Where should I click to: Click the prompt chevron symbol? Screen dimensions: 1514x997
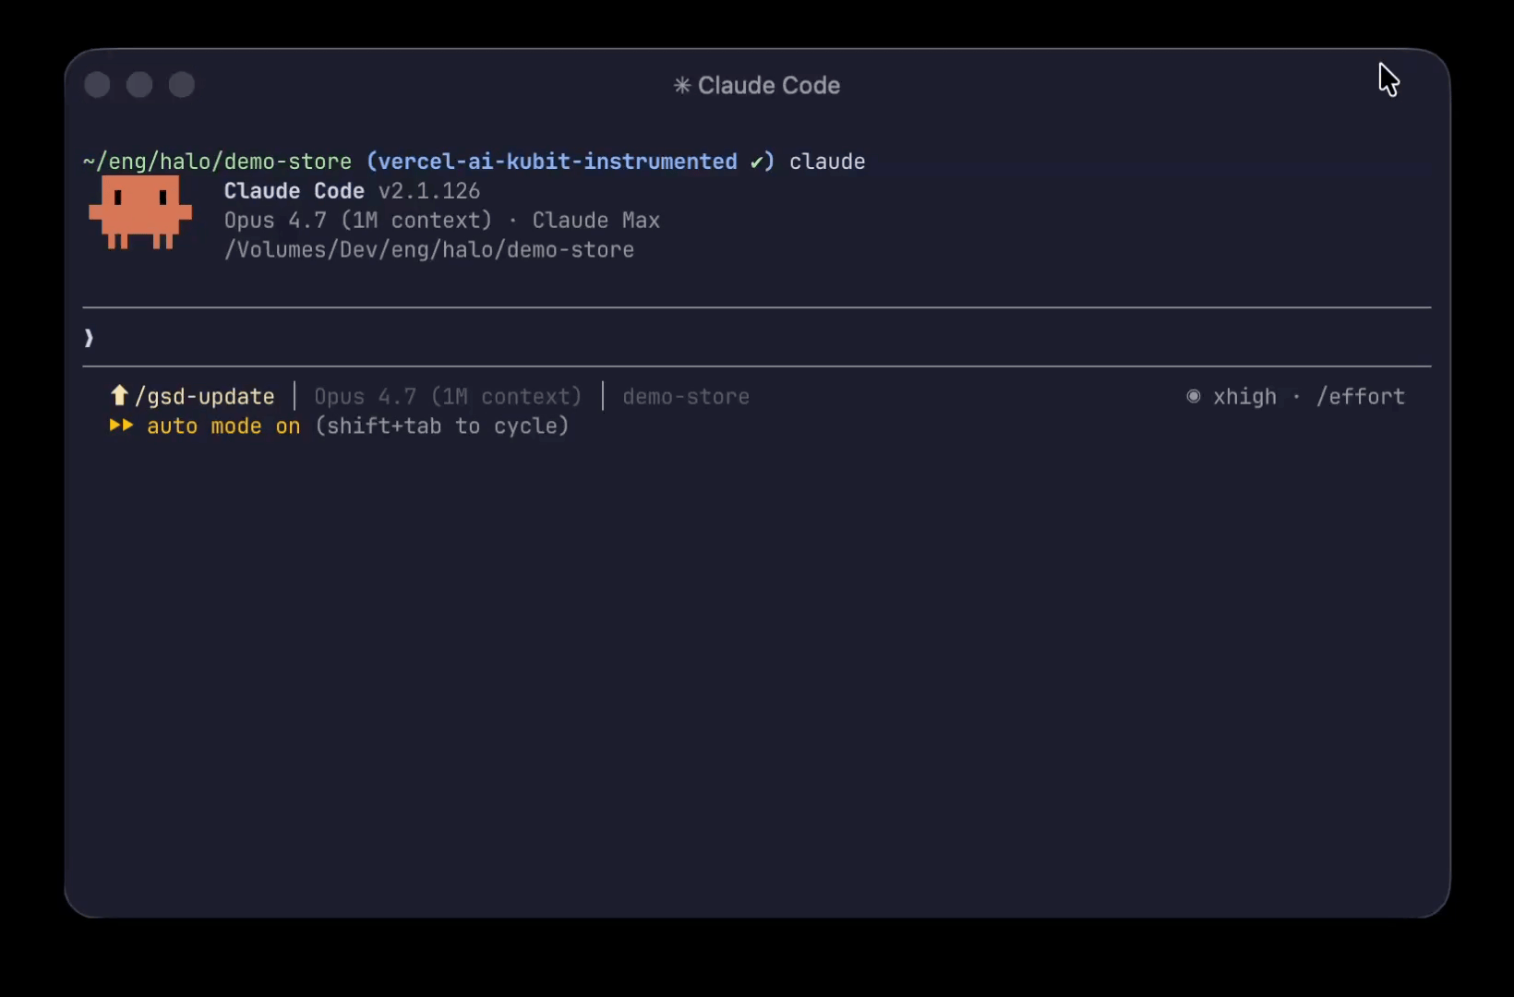(x=89, y=338)
